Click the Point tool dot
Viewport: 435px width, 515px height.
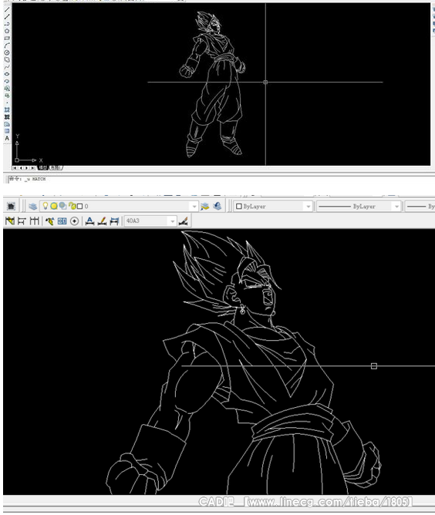pyautogui.click(x=7, y=103)
